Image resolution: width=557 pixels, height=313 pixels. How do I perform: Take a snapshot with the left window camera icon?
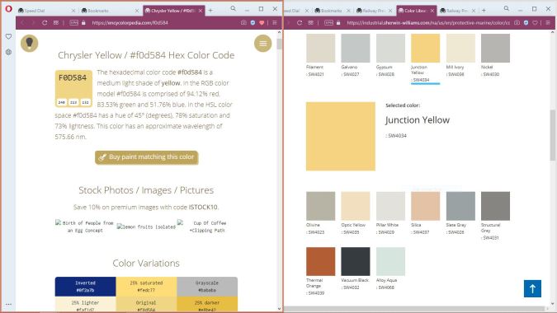[x=243, y=23]
